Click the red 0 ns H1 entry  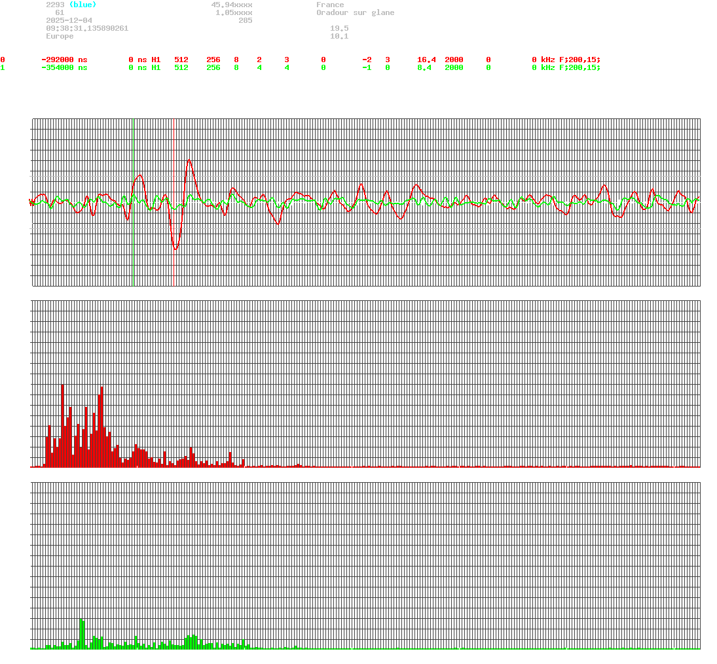click(145, 60)
